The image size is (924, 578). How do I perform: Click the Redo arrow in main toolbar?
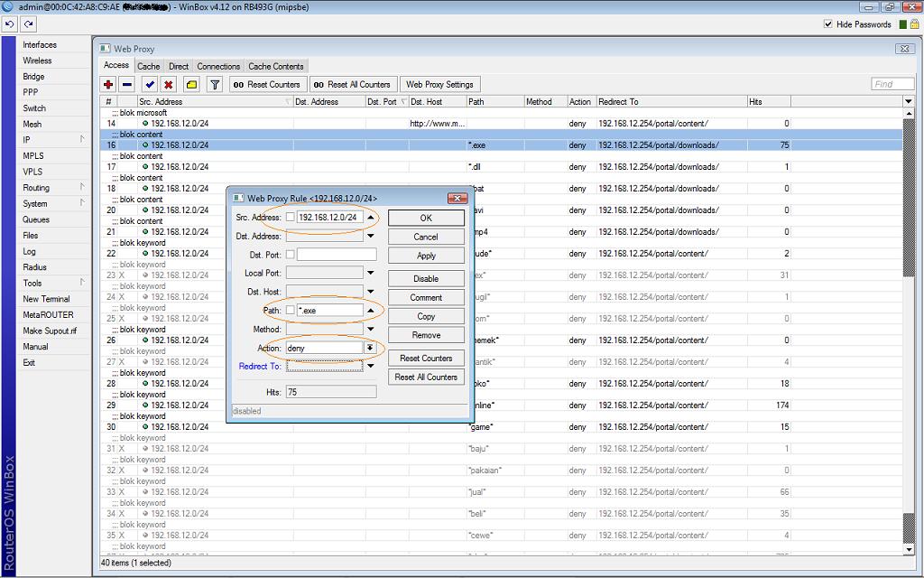[x=29, y=24]
